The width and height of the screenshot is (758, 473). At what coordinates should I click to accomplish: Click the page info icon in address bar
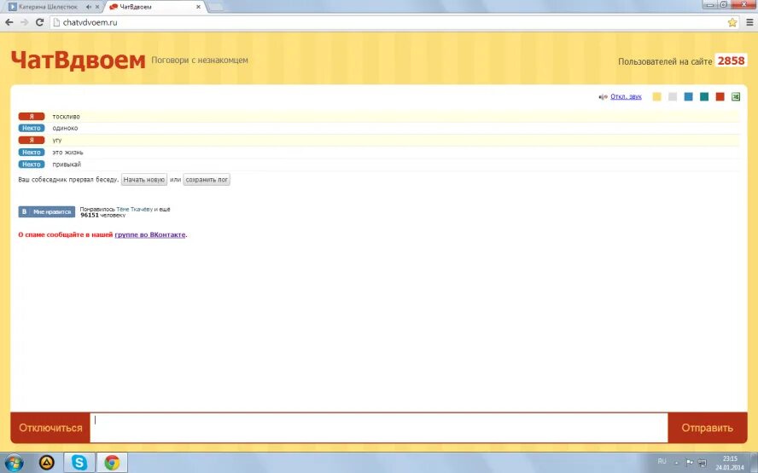click(x=56, y=22)
